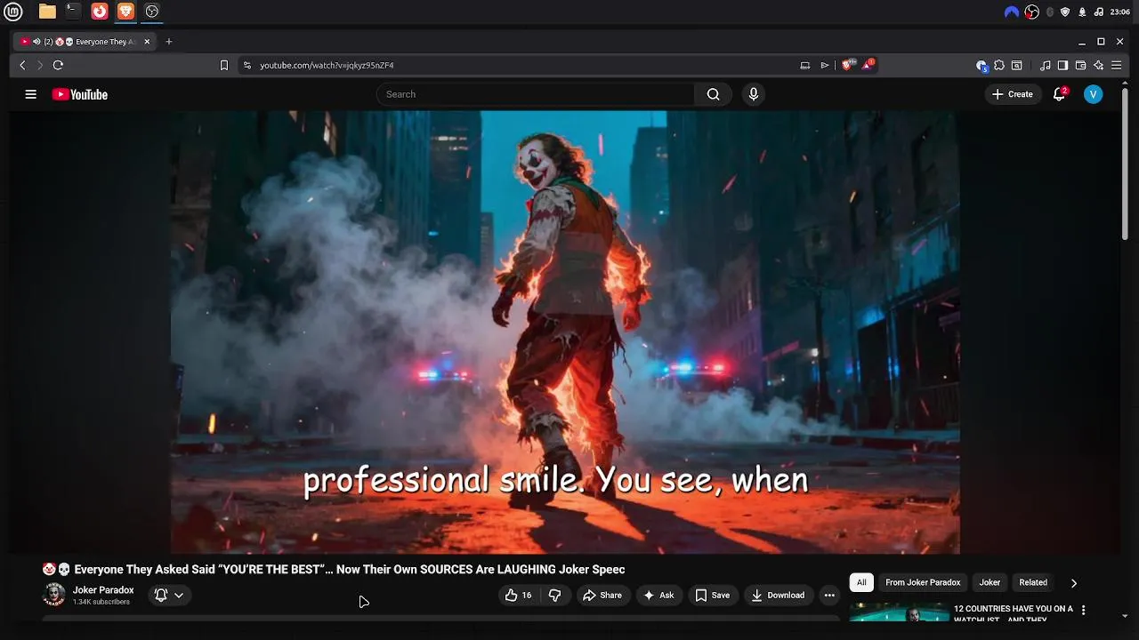The width and height of the screenshot is (1139, 640).
Task: Open Brave Wallet icon
Action: pyautogui.click(x=1080, y=65)
